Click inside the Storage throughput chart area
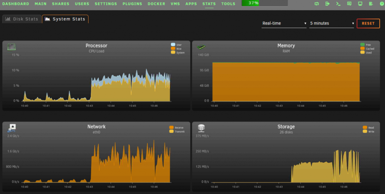Image resolution: width=385 pixels, height=194 pixels. coord(286,159)
